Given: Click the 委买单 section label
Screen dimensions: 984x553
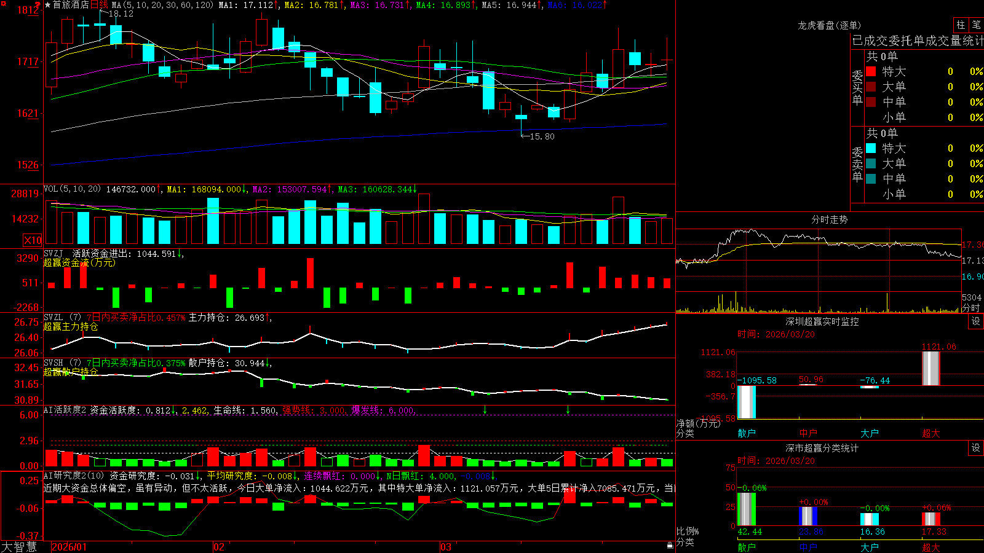Looking at the screenshot, I should 857,88.
